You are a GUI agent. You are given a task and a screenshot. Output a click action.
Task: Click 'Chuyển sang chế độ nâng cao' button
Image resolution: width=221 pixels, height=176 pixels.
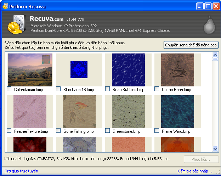(x=191, y=45)
